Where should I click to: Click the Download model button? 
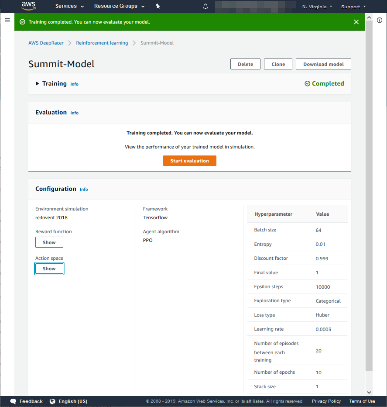pos(323,64)
